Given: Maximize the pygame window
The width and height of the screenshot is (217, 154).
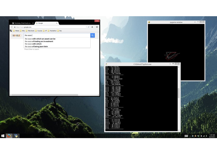Looking at the screenshot, I should click(198, 22).
